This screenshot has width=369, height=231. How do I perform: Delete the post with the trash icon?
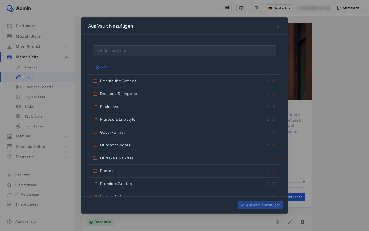[302, 222]
